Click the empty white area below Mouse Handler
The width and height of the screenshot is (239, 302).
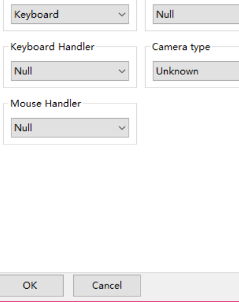tap(119, 208)
